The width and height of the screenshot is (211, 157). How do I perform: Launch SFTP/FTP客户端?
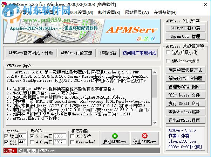point(185,28)
